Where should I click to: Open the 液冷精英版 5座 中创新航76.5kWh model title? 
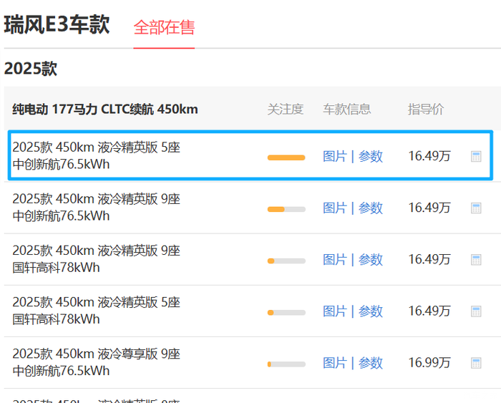click(x=96, y=156)
